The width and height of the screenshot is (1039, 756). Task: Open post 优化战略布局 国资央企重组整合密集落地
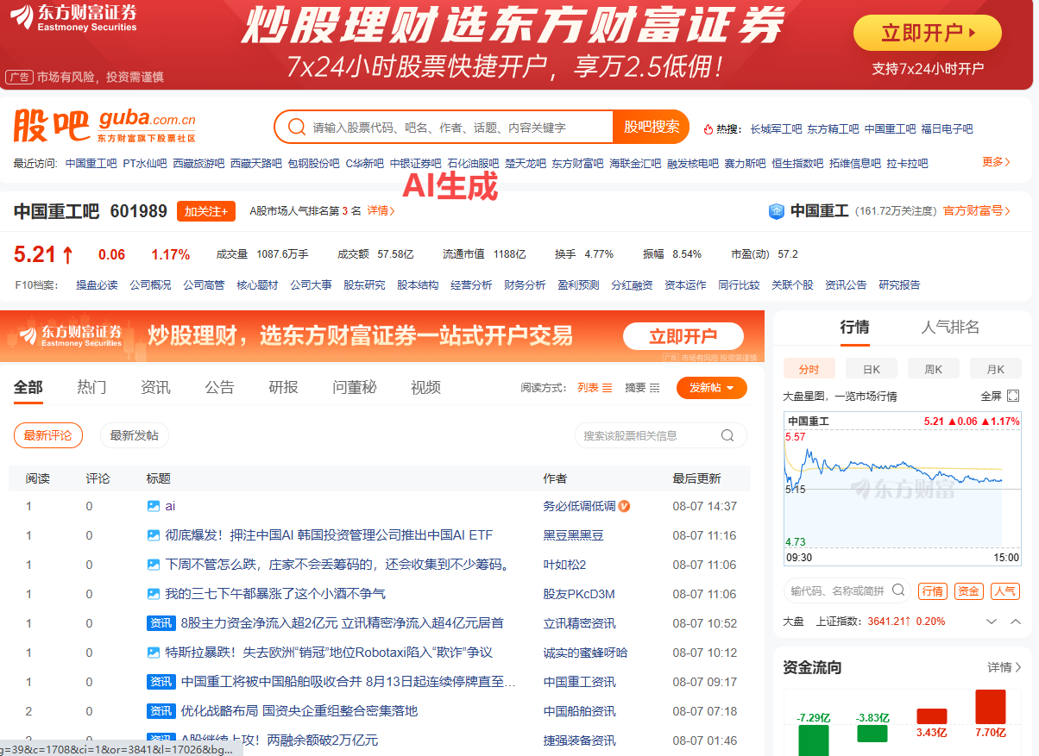(299, 711)
